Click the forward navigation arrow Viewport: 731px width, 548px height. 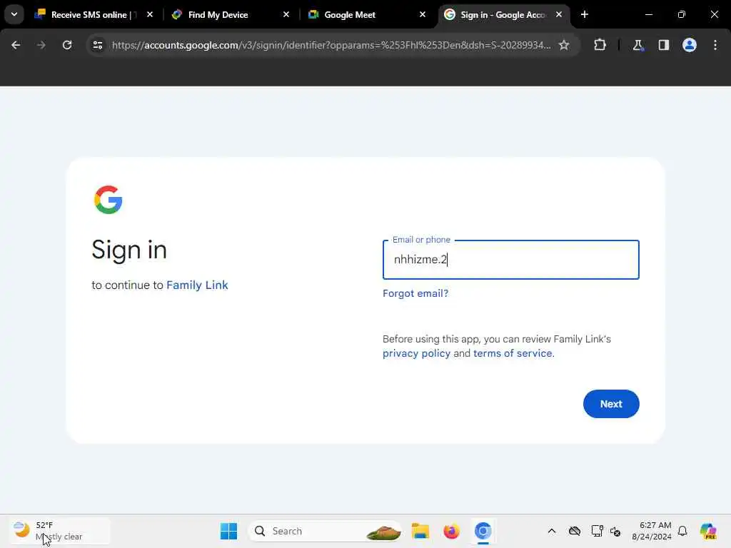pyautogui.click(x=41, y=45)
